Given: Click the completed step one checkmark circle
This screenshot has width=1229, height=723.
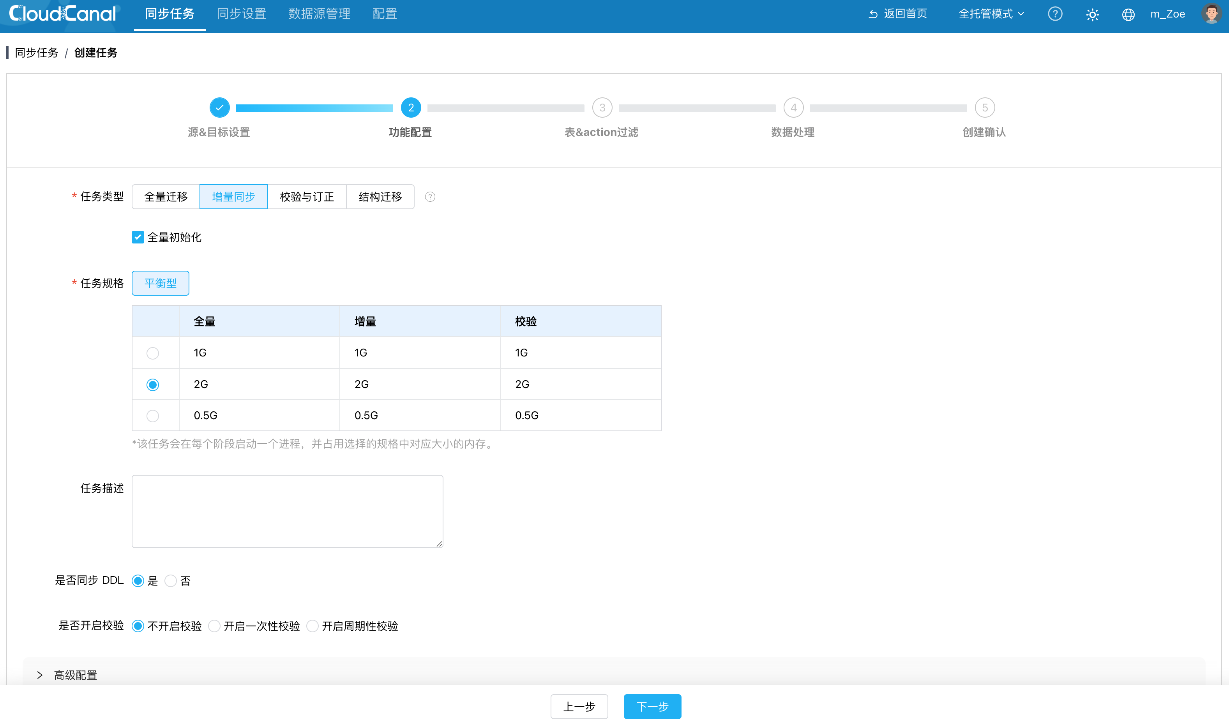Looking at the screenshot, I should pyautogui.click(x=219, y=108).
